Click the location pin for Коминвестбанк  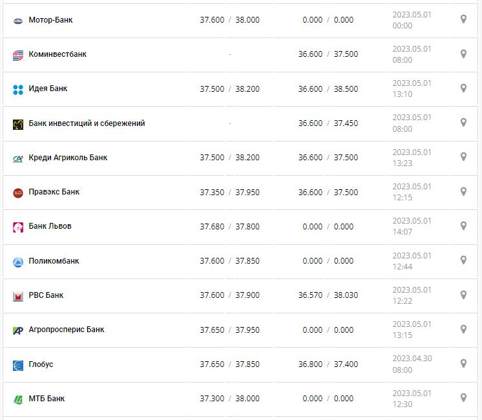point(463,54)
